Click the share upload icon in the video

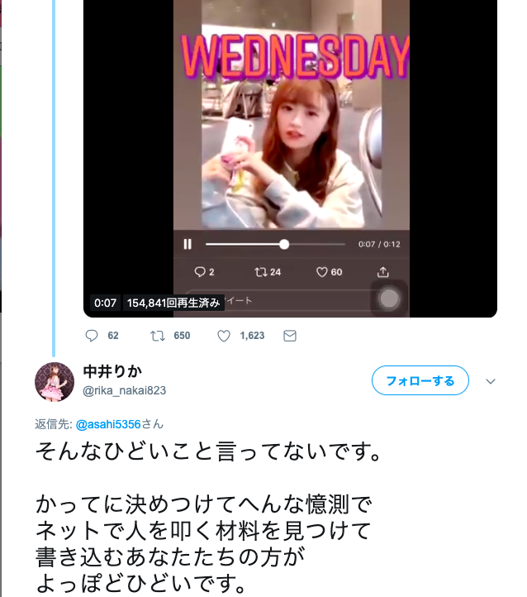(383, 272)
